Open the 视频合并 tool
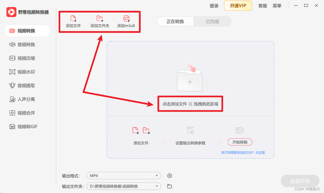 (x=27, y=113)
